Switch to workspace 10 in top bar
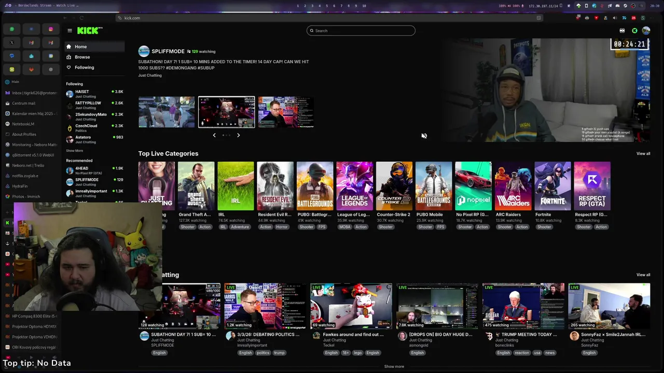664x373 pixels. (x=364, y=6)
